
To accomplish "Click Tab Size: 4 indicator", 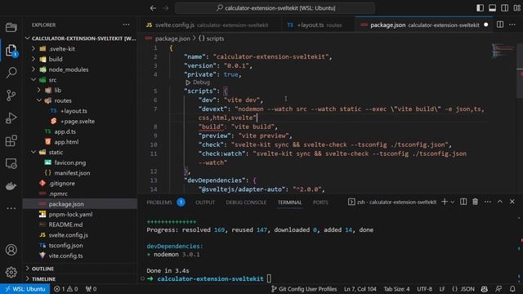I will pos(396,289).
